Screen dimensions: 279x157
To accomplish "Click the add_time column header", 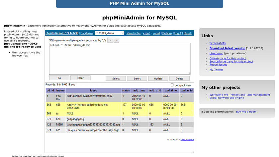I will coord(139,90).
